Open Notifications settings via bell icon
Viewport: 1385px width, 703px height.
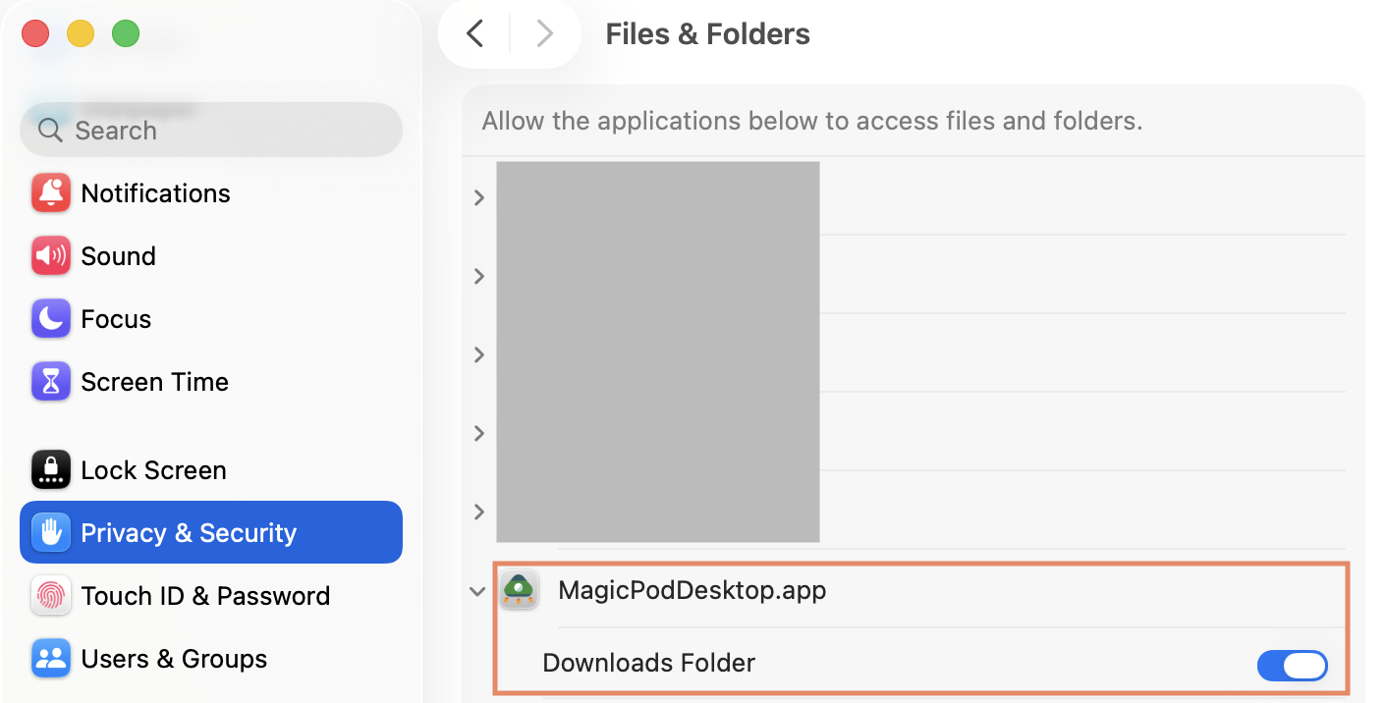click(51, 193)
